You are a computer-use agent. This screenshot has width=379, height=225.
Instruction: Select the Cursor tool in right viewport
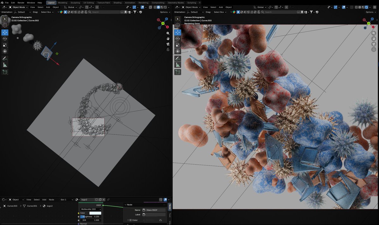(x=177, y=25)
